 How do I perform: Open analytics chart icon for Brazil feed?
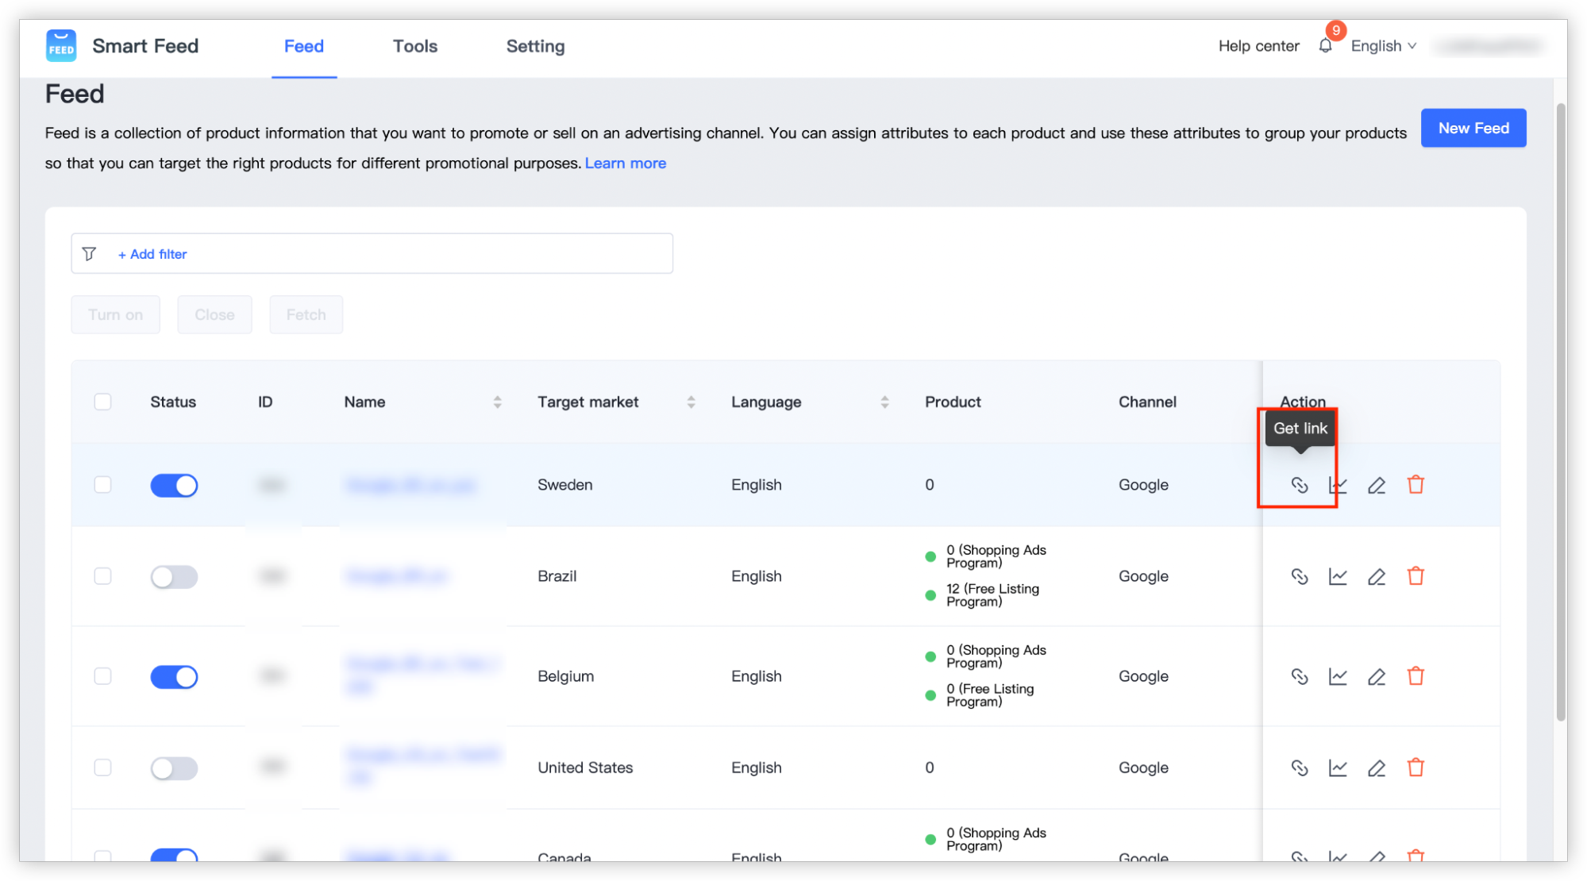[1338, 576]
